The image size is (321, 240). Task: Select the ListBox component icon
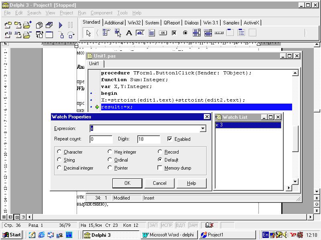(197, 33)
